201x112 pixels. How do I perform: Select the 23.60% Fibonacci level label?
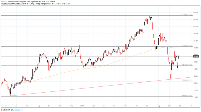(x=187, y=46)
